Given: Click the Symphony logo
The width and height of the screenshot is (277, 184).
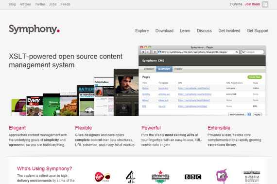Looking at the screenshot, I should tap(35, 29).
